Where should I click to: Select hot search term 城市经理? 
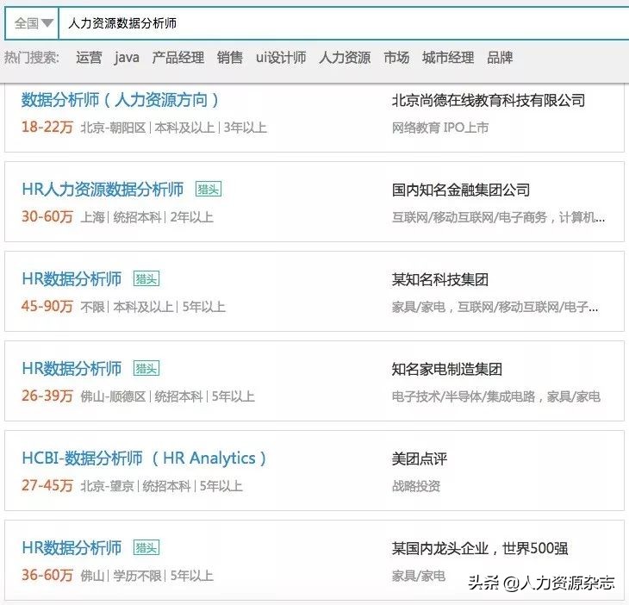448,58
